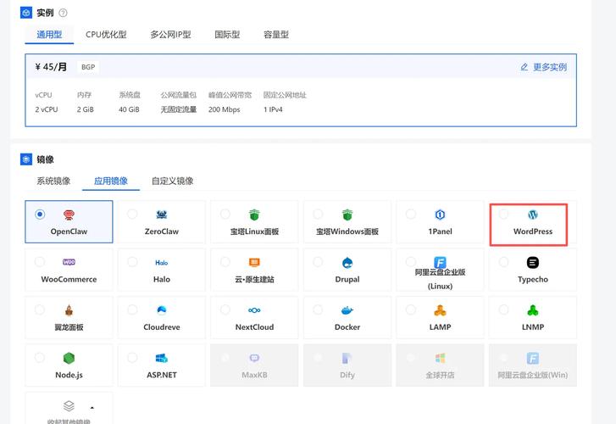Image resolution: width=616 pixels, height=424 pixels.
Task: Open the 多公网IP型 tab
Action: pos(170,35)
